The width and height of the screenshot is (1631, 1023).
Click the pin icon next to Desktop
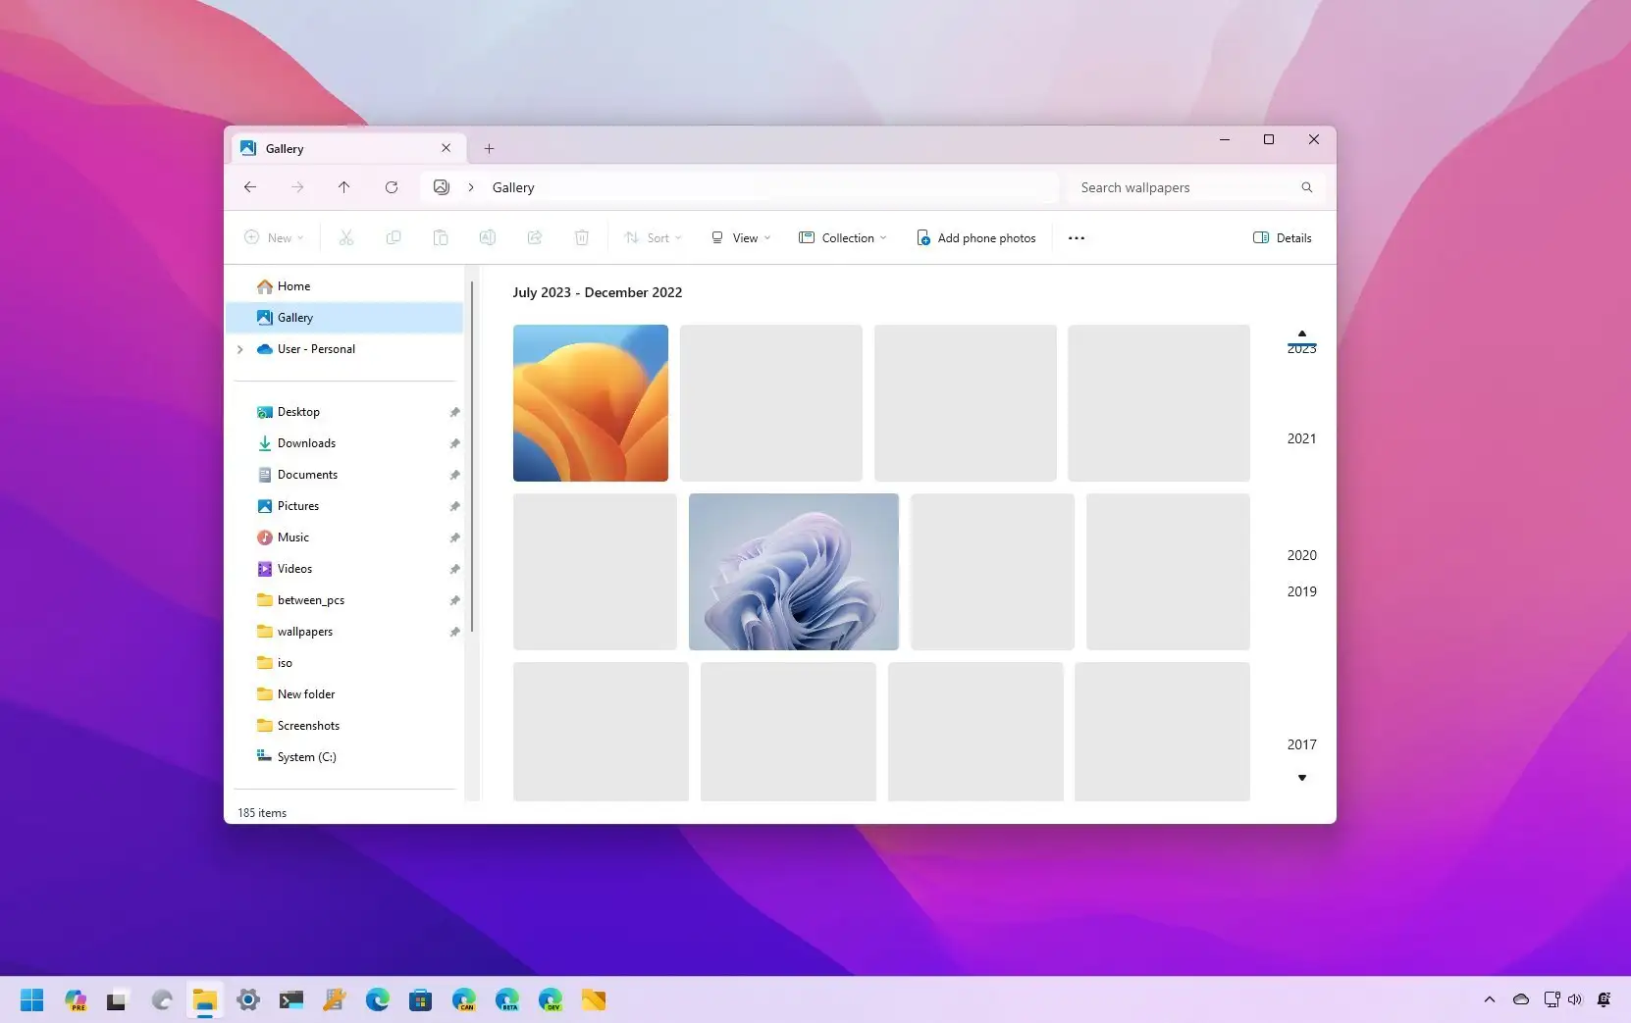454,412
